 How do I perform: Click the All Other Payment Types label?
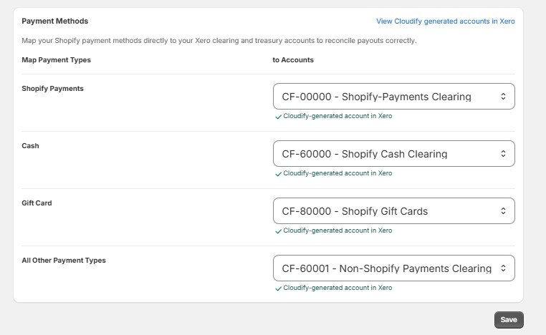pyautogui.click(x=64, y=261)
